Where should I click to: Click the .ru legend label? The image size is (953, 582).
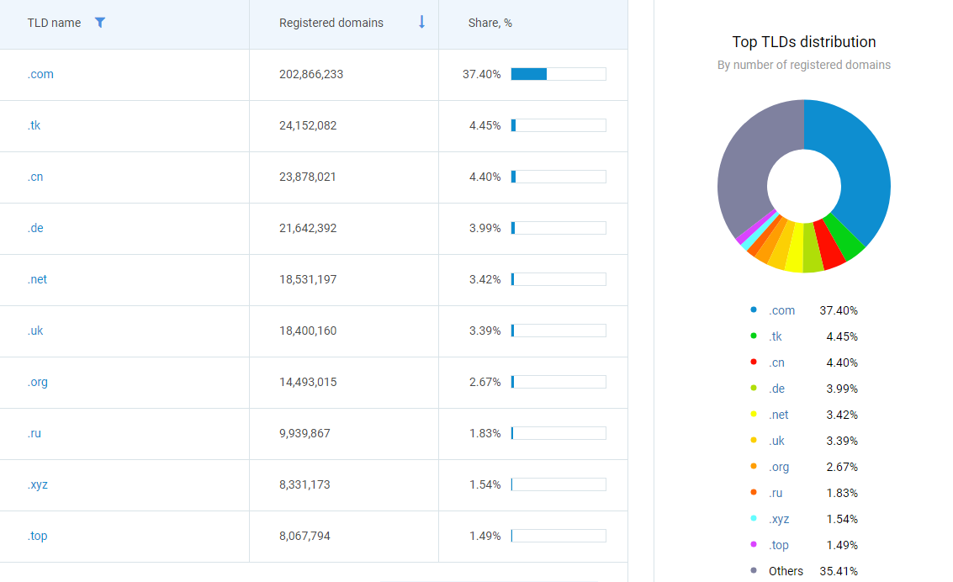pyautogui.click(x=776, y=493)
